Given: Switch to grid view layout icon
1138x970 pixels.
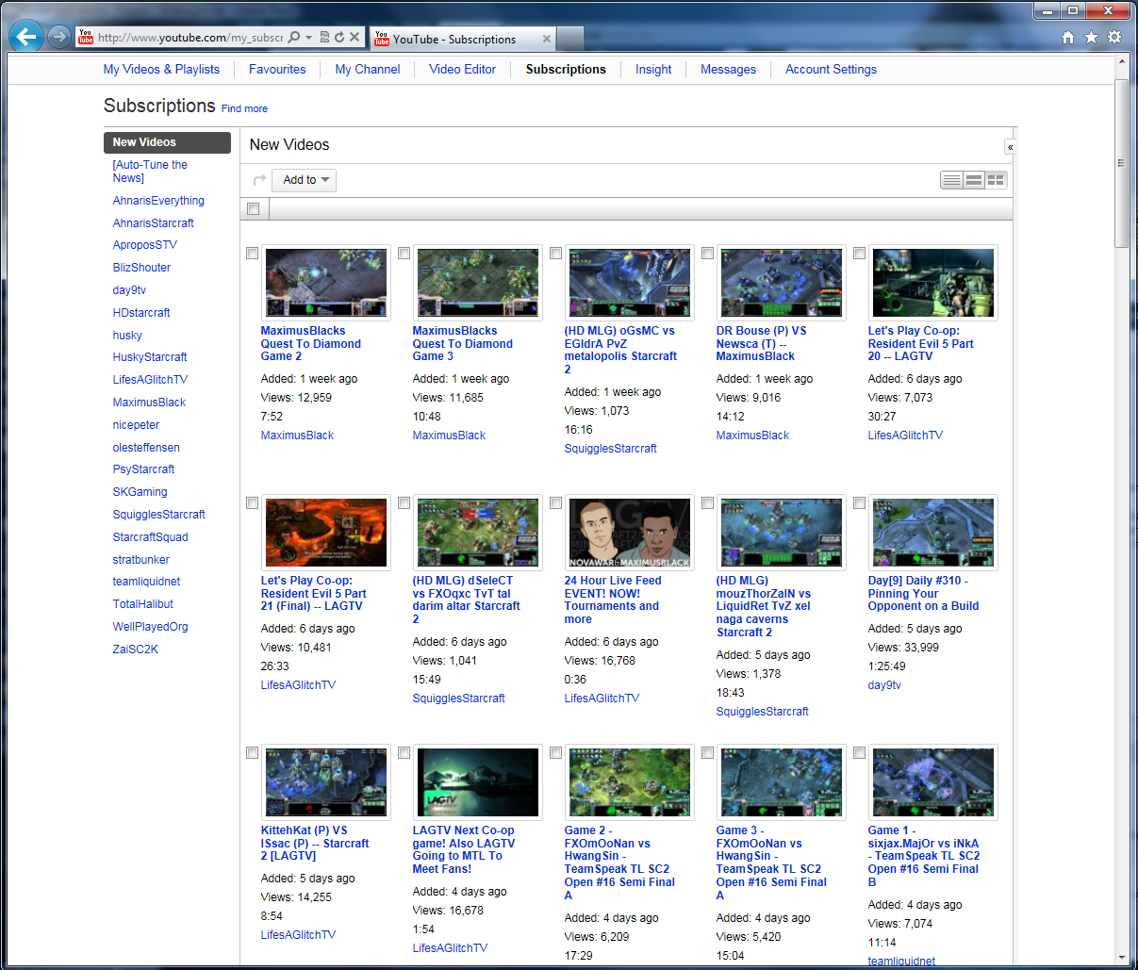Looking at the screenshot, I should (x=997, y=180).
